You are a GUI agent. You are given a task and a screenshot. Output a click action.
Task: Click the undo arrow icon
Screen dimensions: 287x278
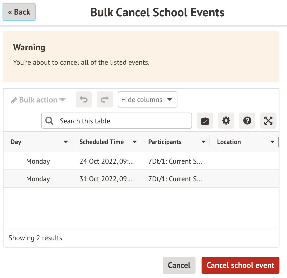tap(84, 100)
